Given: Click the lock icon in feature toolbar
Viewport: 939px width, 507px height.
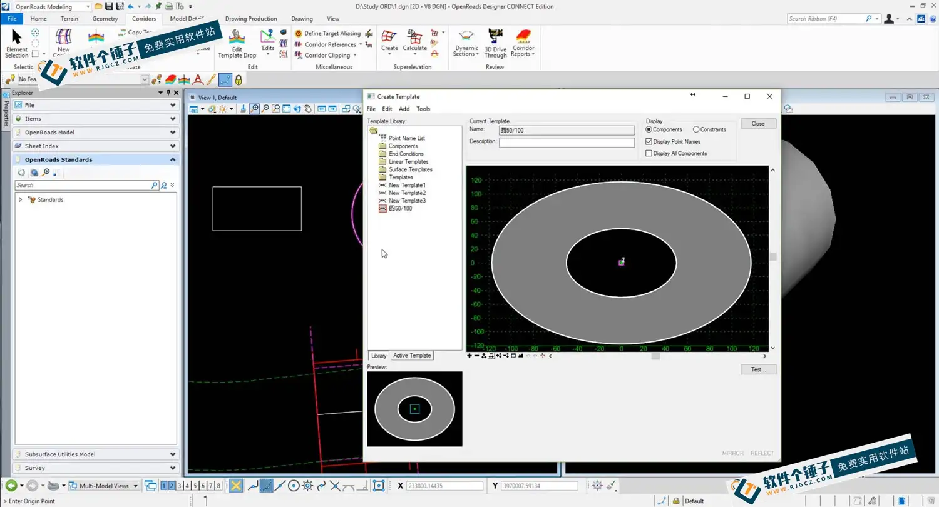Looking at the screenshot, I should (238, 79).
